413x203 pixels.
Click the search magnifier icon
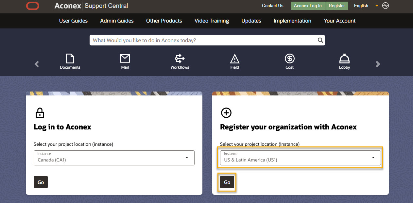(x=320, y=41)
